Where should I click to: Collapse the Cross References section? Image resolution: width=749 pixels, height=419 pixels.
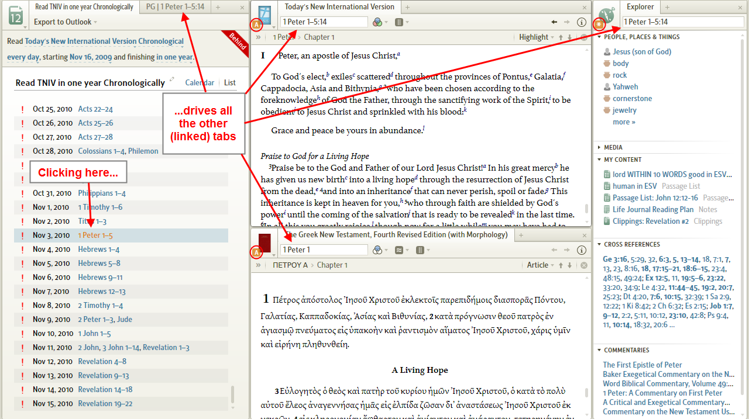[x=600, y=244]
